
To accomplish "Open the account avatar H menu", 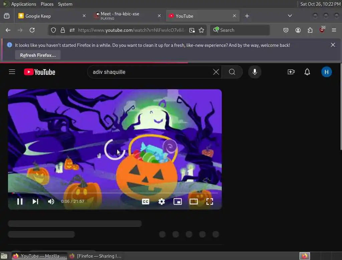I will (326, 72).
